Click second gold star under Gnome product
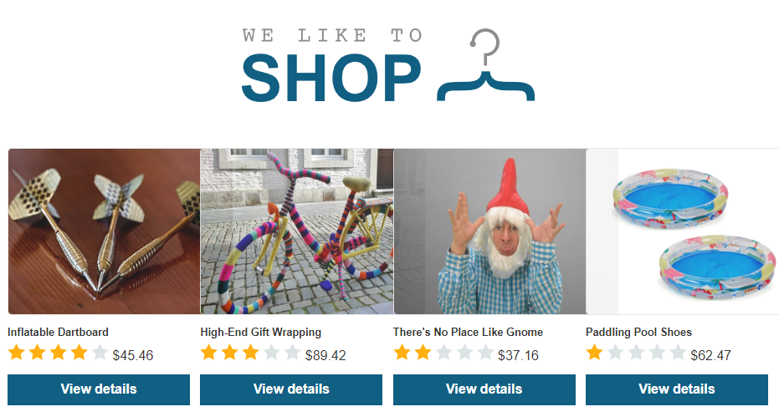 [x=423, y=353]
